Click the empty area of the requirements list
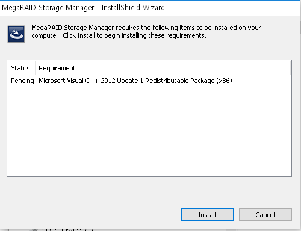The width and height of the screenshot is (301, 231). (149, 131)
